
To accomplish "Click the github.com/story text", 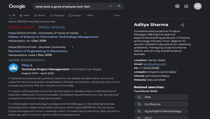I will pyautogui.click(x=157, y=76).
